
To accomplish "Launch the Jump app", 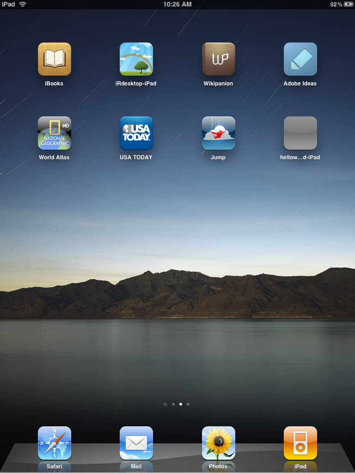I will tap(218, 133).
